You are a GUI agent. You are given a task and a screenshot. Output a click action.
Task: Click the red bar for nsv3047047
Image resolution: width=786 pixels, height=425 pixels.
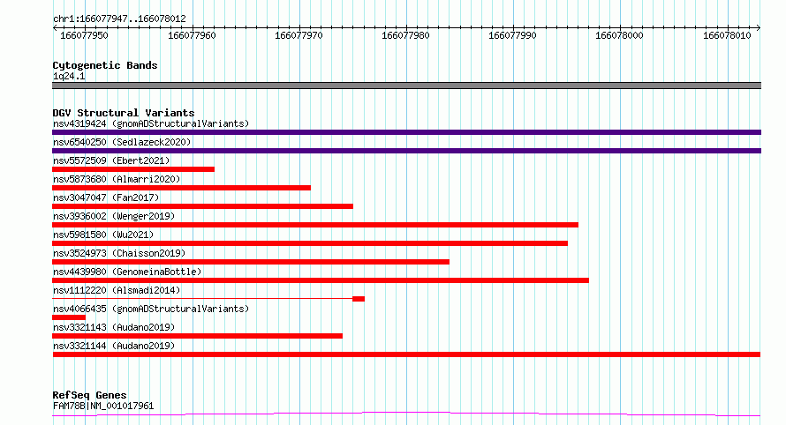point(202,206)
